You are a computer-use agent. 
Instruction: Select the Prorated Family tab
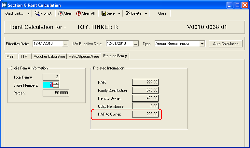115,56
